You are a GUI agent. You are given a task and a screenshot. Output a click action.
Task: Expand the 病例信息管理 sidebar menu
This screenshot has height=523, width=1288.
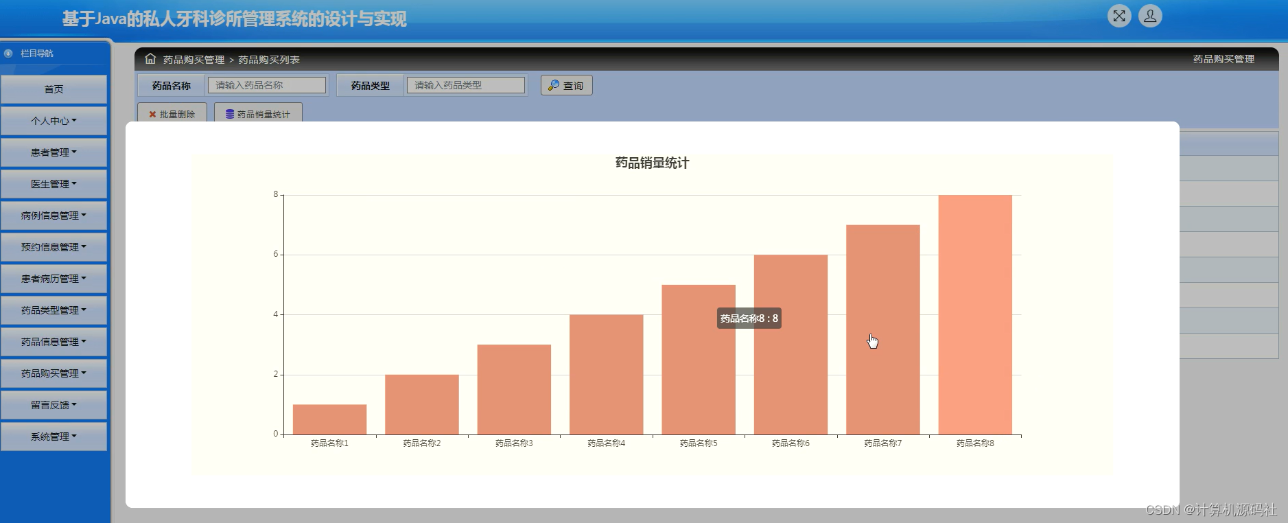(54, 216)
